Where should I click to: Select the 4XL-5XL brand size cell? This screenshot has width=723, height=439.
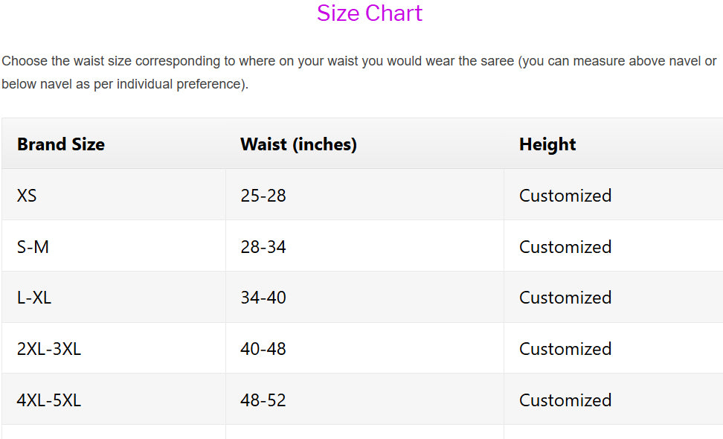coord(49,400)
